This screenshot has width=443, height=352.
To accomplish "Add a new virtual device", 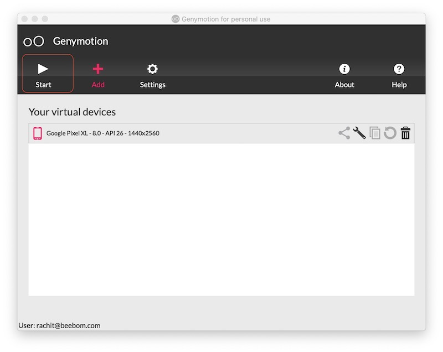I will pyautogui.click(x=98, y=76).
